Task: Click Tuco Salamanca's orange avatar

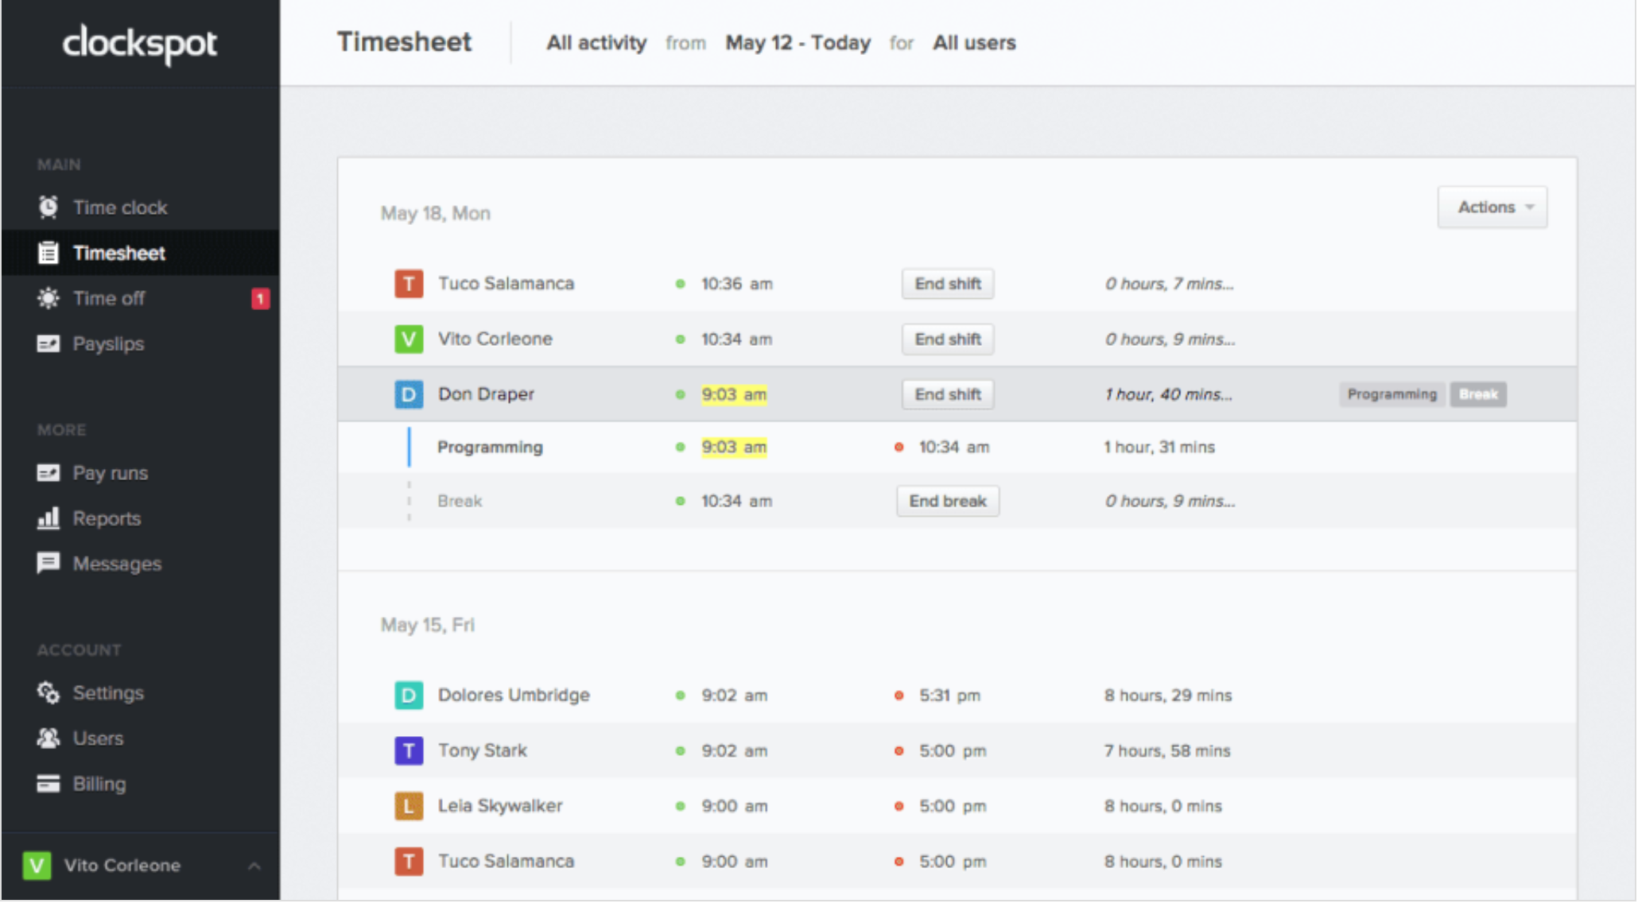Action: pos(409,283)
